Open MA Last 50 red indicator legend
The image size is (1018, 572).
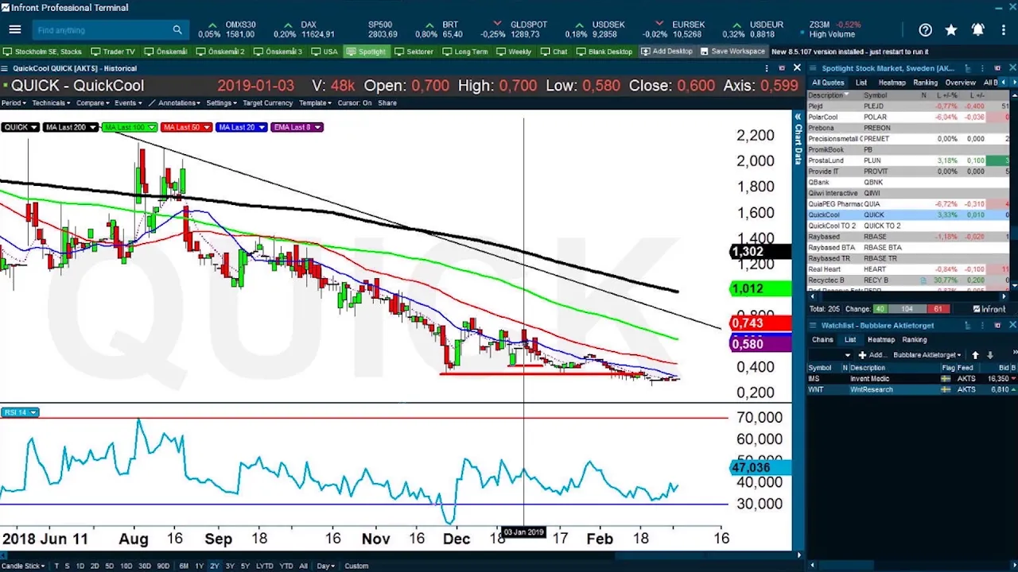(186, 127)
